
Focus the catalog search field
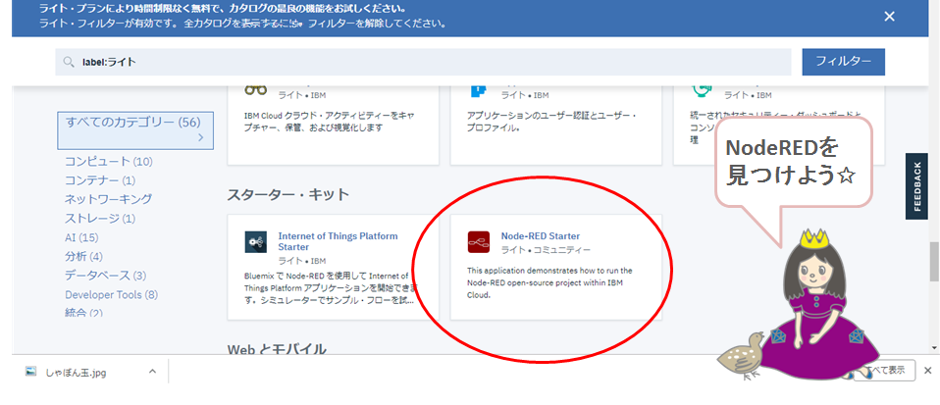423,62
